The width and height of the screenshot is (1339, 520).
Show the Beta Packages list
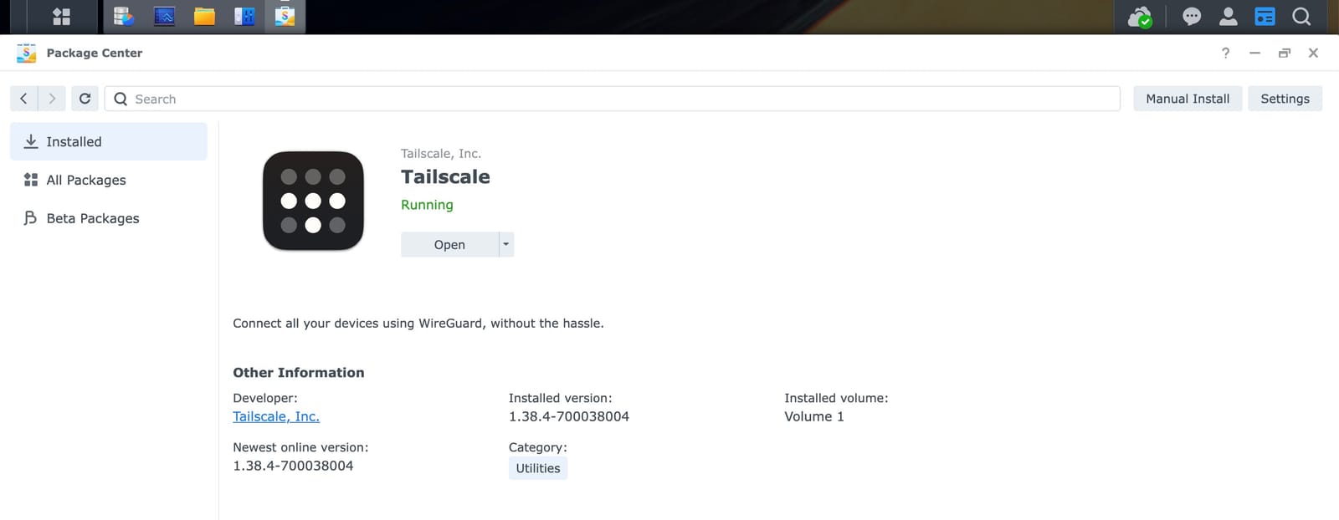[x=92, y=218]
